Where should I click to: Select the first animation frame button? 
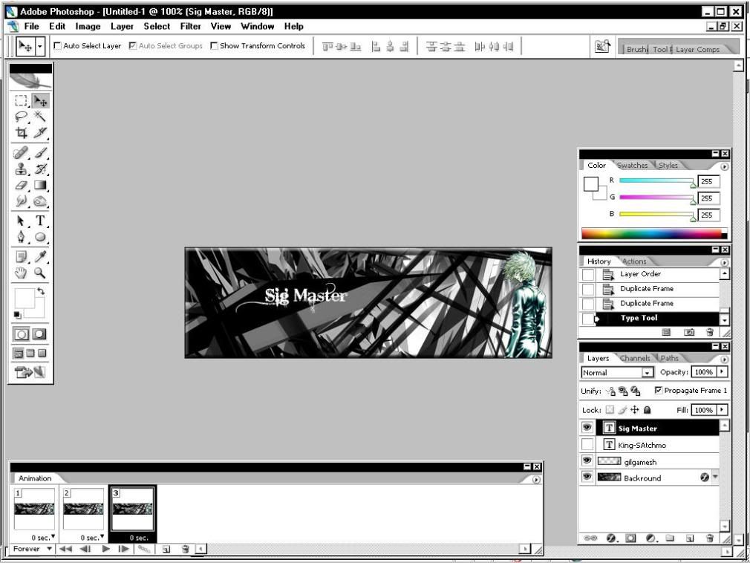pos(65,549)
